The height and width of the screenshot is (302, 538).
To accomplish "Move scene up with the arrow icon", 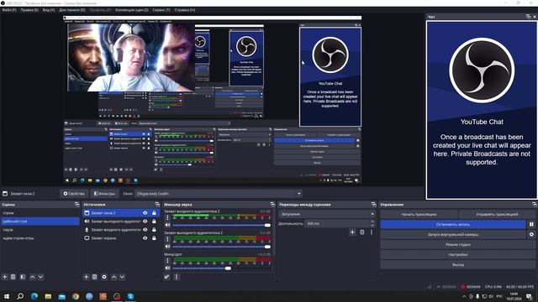I will coord(32,277).
